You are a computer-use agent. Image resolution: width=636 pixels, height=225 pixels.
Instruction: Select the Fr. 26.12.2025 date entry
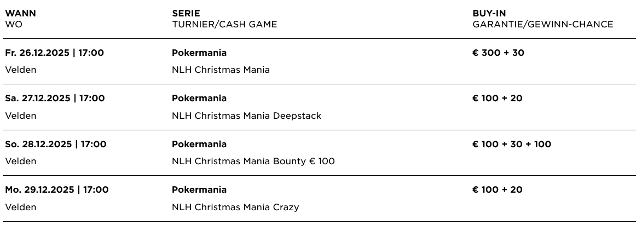click(x=54, y=53)
